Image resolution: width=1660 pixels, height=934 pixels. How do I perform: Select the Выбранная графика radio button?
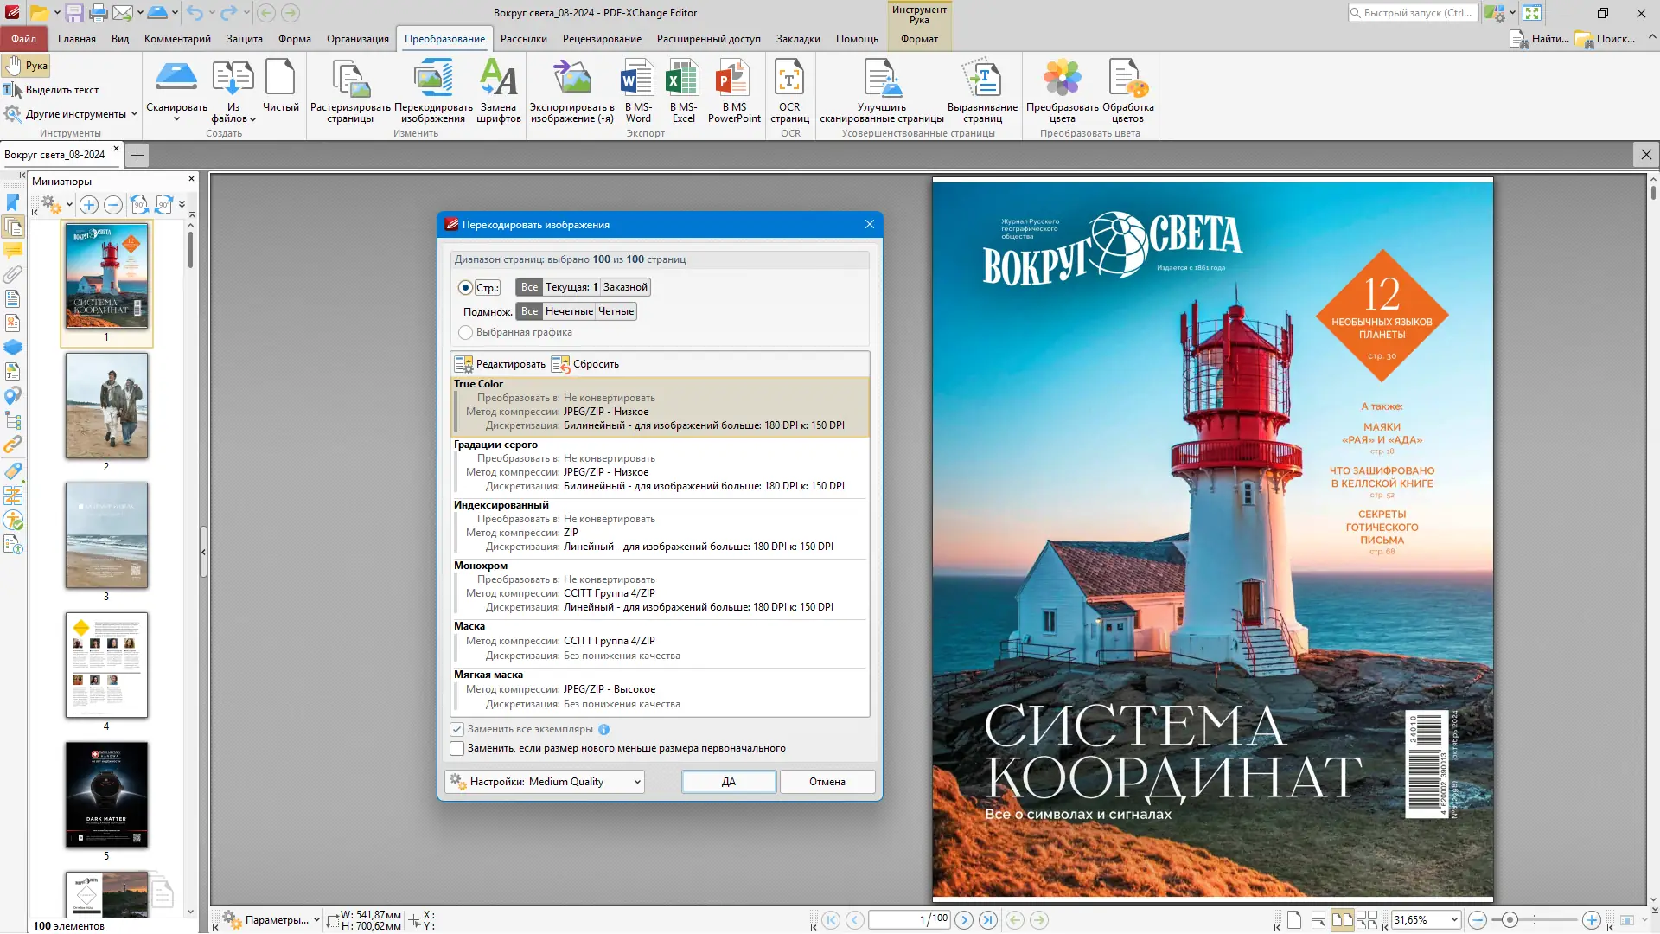point(466,332)
